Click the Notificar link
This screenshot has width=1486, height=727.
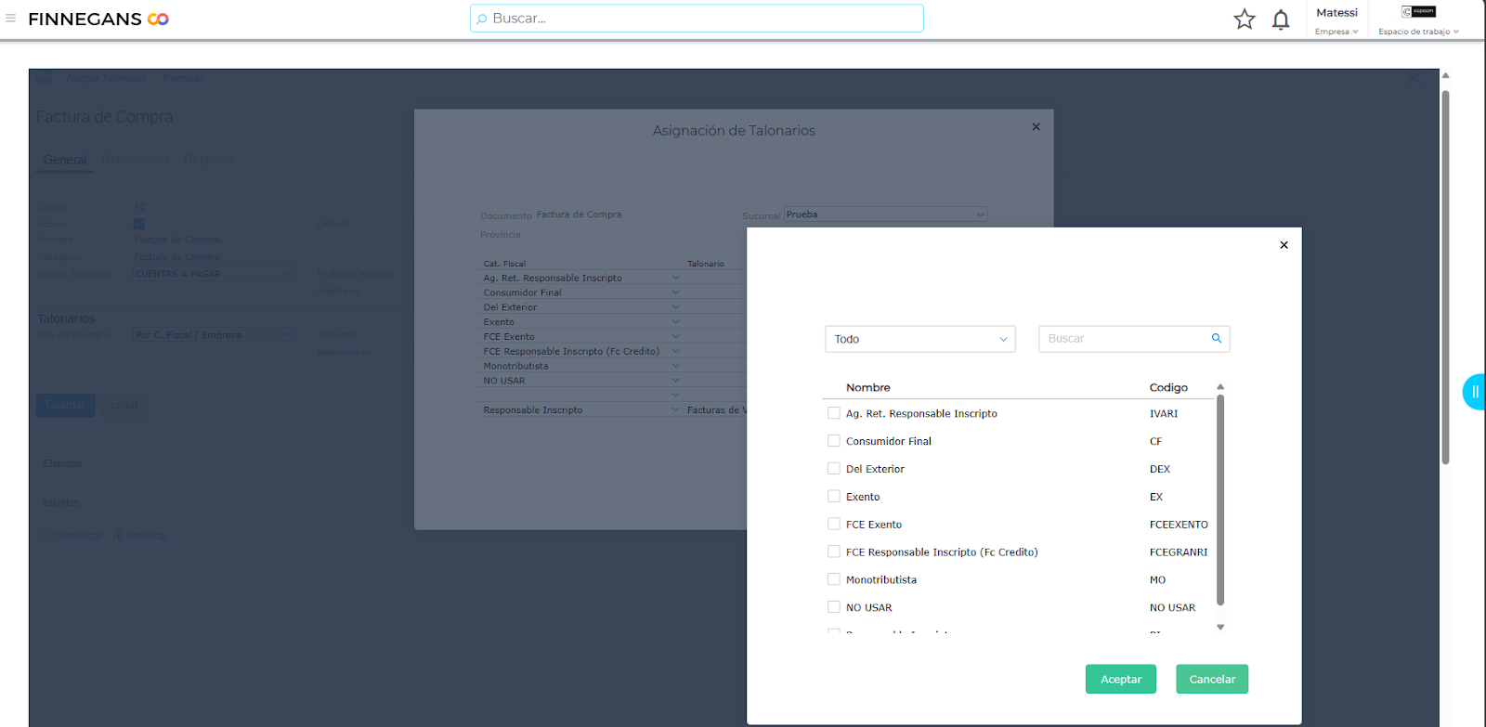click(141, 536)
